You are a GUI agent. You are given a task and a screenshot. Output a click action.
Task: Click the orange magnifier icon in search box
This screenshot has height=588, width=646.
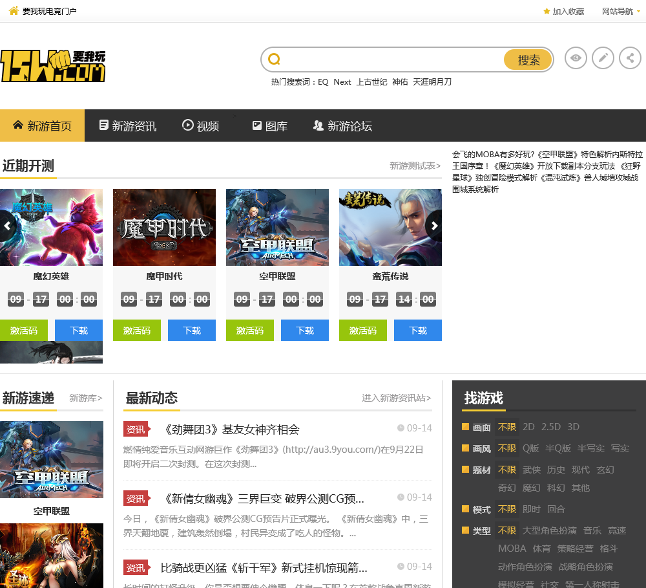(x=275, y=60)
